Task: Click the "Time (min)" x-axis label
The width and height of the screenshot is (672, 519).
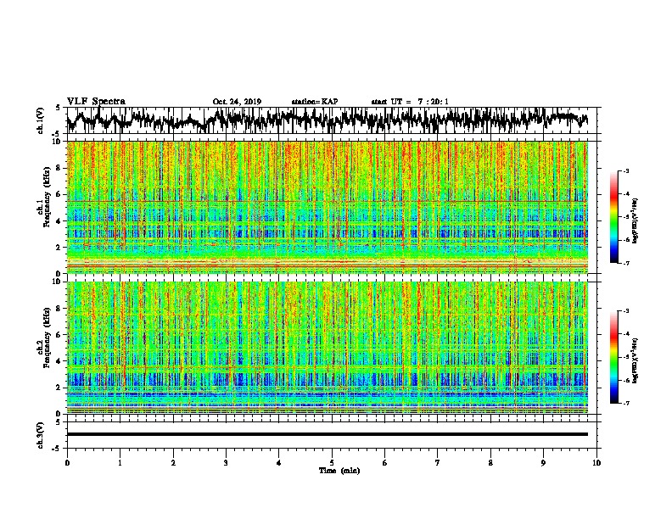Action: pos(339,471)
